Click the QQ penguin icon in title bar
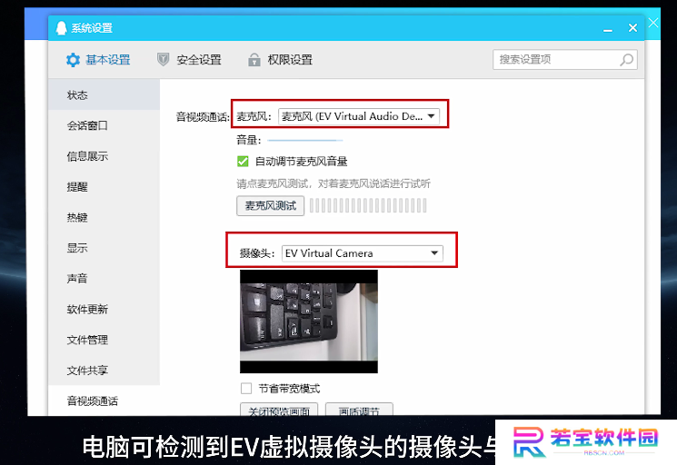 point(61,28)
